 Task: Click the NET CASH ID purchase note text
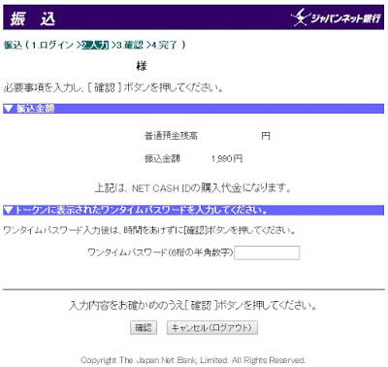point(193,188)
